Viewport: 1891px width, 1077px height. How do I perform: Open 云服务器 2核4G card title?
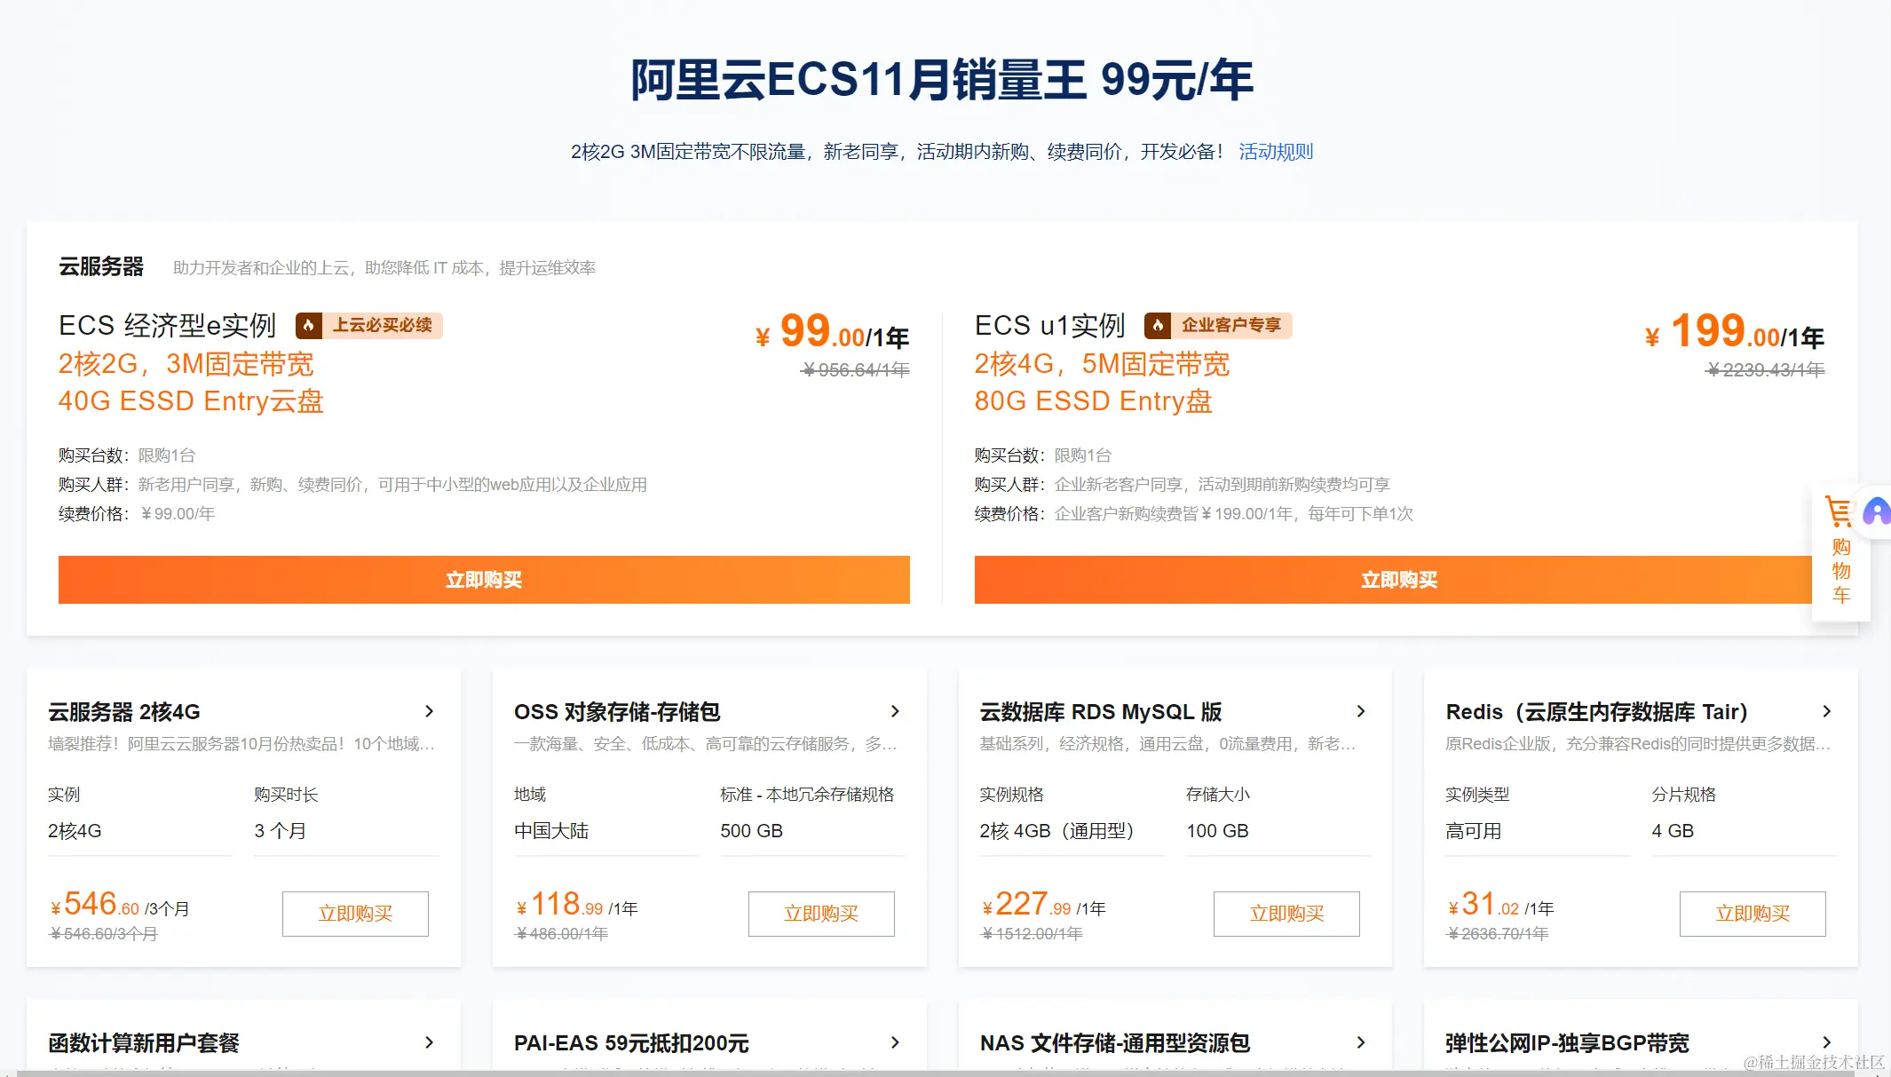click(x=124, y=712)
